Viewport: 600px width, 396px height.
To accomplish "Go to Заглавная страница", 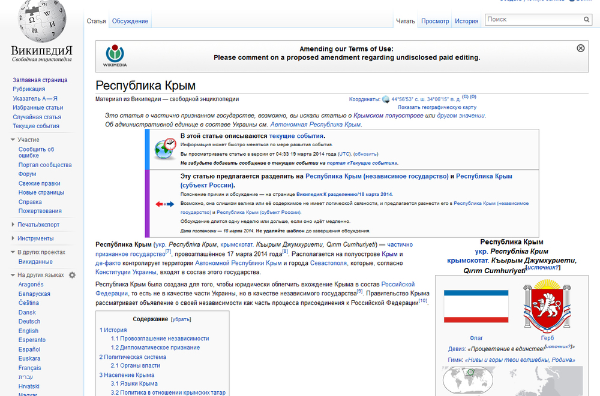I will pyautogui.click(x=40, y=80).
